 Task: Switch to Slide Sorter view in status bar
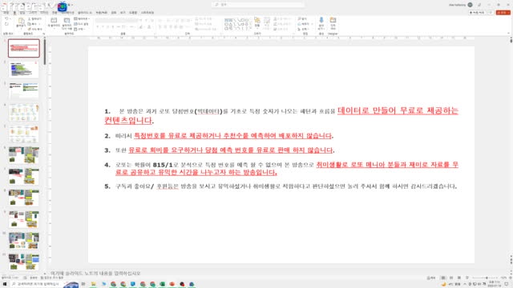click(451, 278)
